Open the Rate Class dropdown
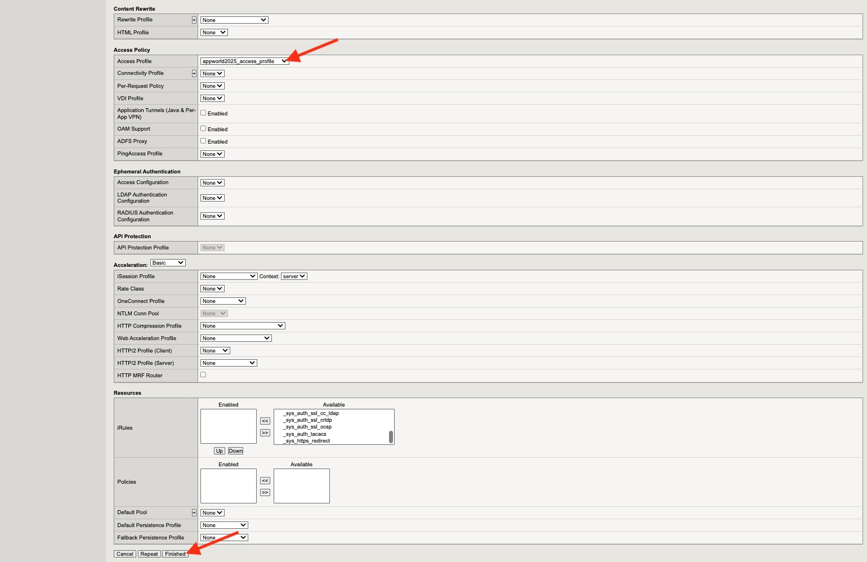 pos(212,289)
